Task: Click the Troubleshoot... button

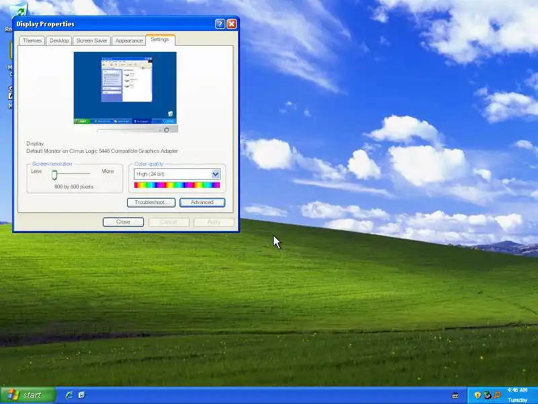Action: tap(151, 203)
